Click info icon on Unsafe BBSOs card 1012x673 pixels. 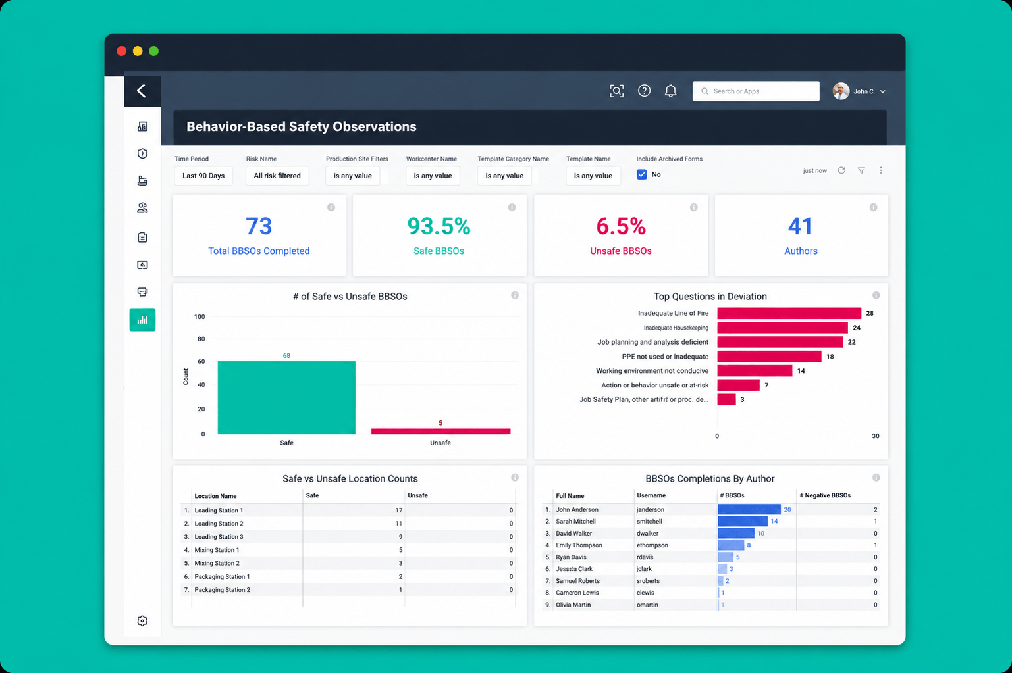point(693,207)
